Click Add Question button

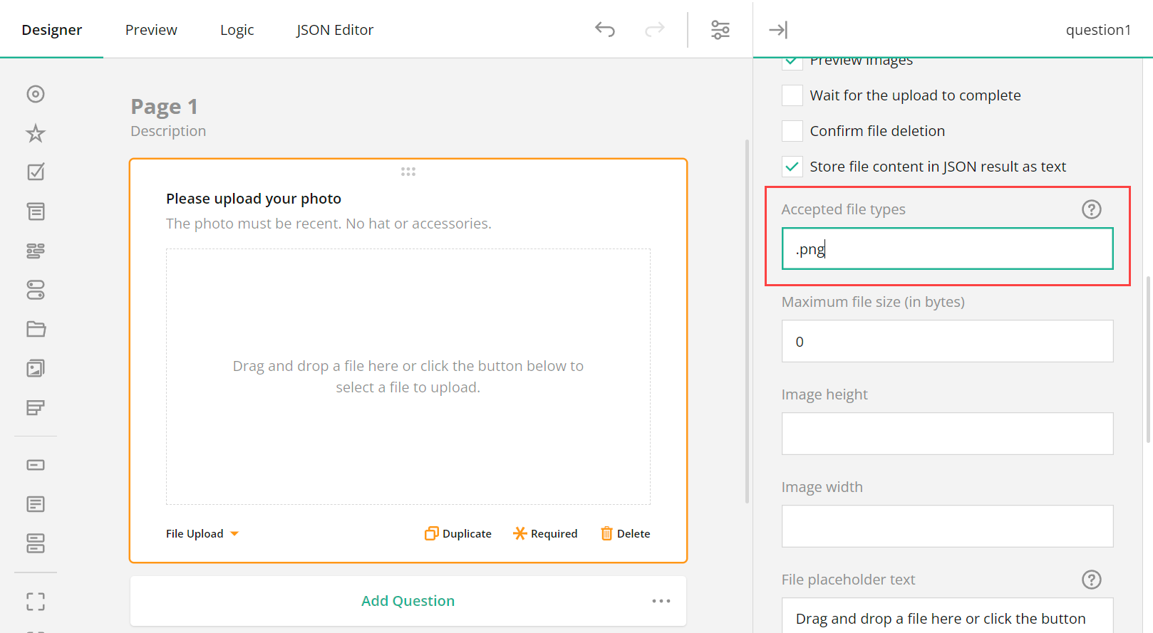[408, 601]
